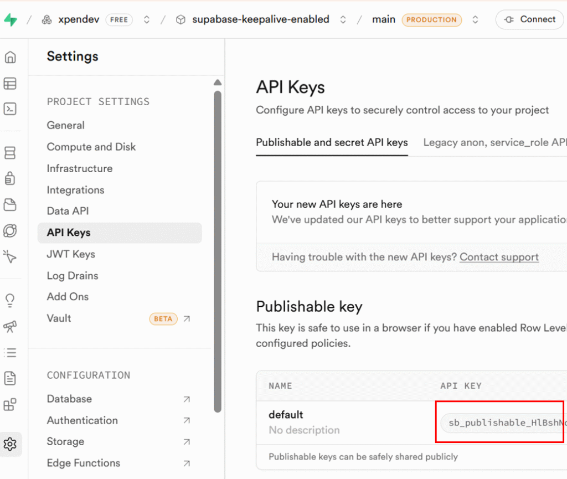The width and height of the screenshot is (567, 479).
Task: Open the Storage icon in sidebar
Action: tap(10, 205)
